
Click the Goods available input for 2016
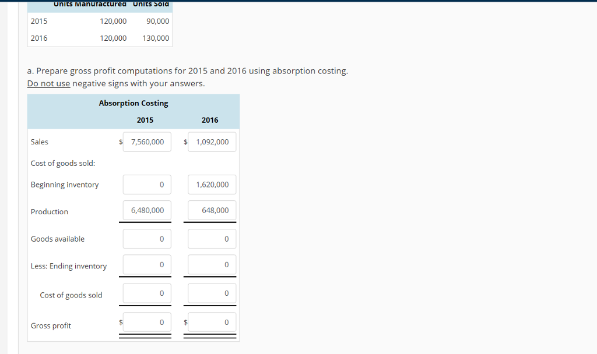pyautogui.click(x=211, y=238)
